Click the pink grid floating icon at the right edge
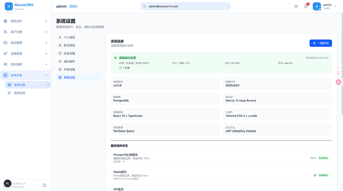 [x=339, y=73]
